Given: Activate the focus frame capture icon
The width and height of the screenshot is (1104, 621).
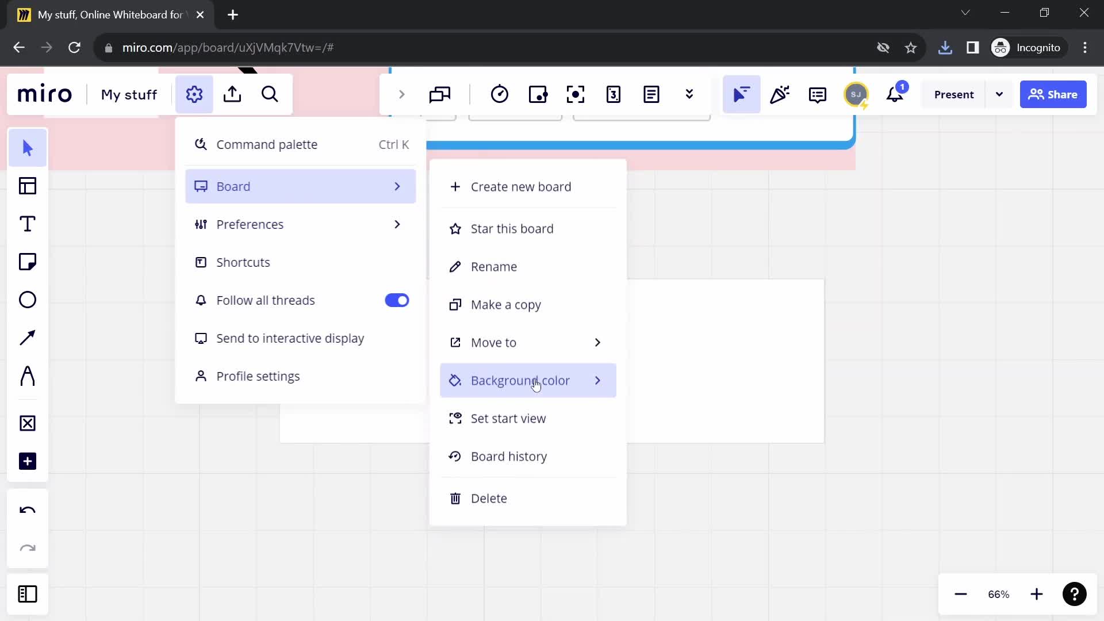Looking at the screenshot, I should (x=576, y=94).
